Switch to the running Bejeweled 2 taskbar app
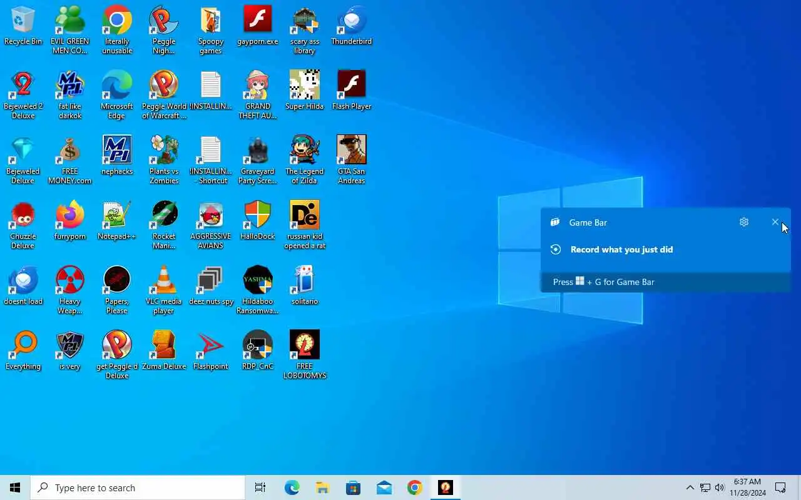Screen dimensions: 801x500 [x=446, y=487]
